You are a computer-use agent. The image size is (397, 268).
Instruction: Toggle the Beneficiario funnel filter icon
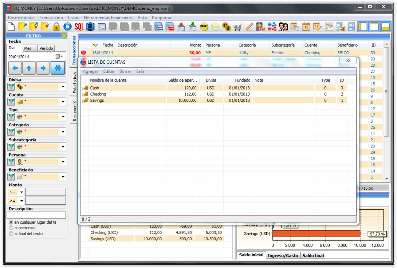pos(11,177)
